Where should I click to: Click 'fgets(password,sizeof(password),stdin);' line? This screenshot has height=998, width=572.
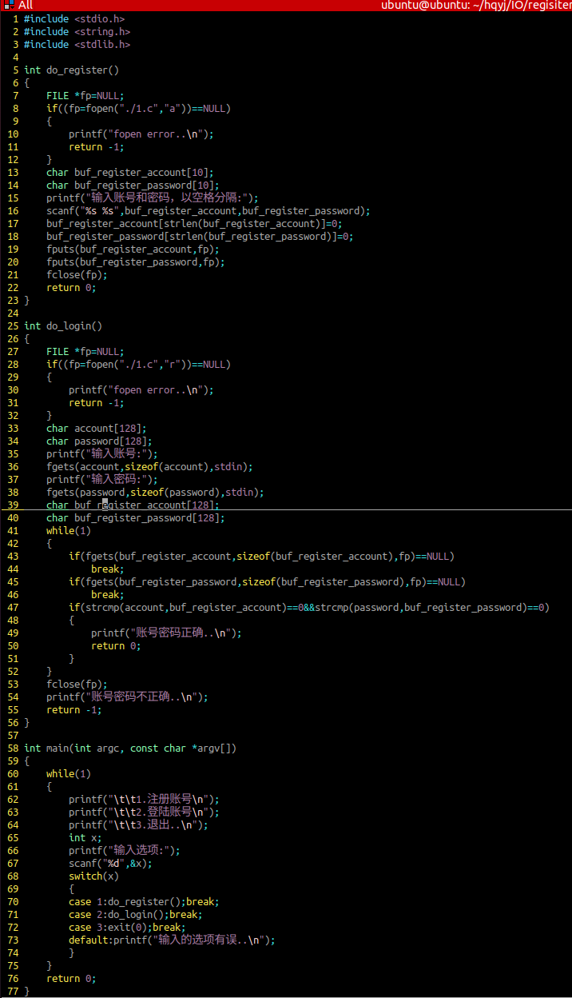pyautogui.click(x=155, y=493)
